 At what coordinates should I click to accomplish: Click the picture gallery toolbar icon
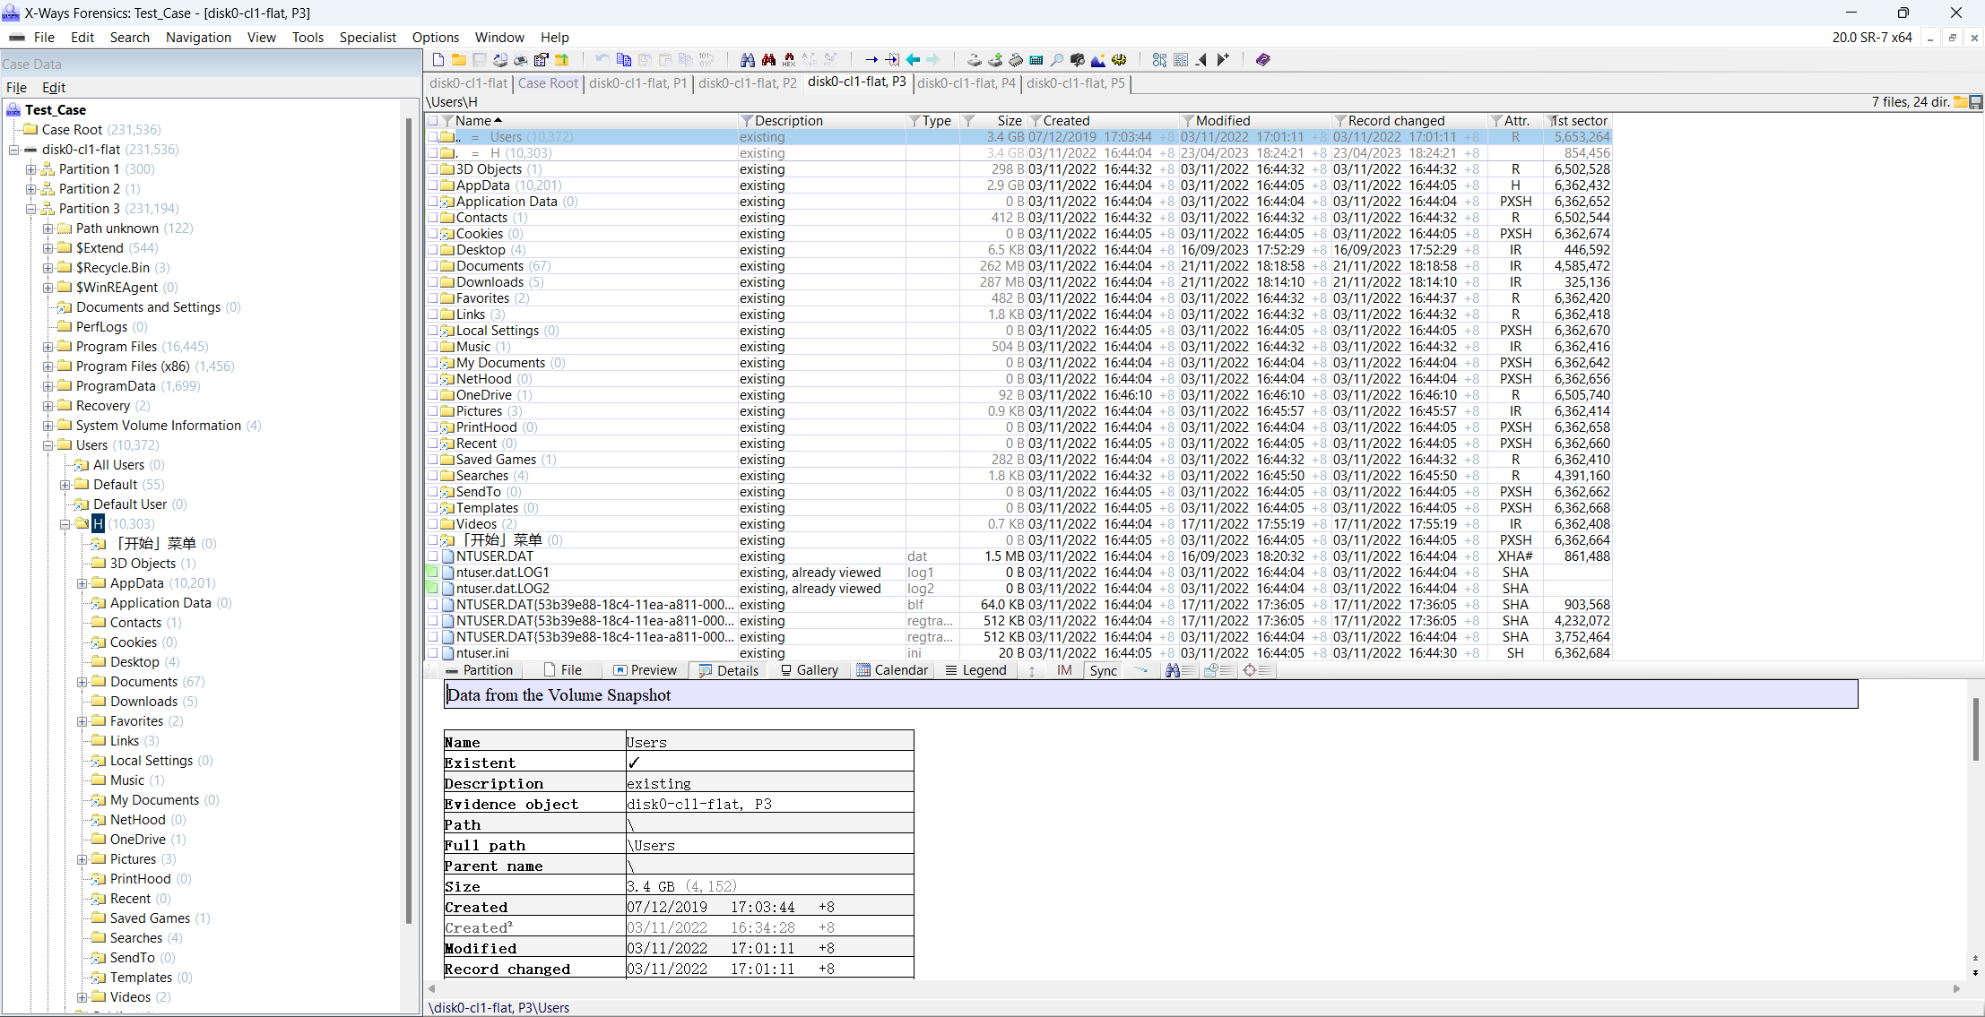[x=1098, y=60]
